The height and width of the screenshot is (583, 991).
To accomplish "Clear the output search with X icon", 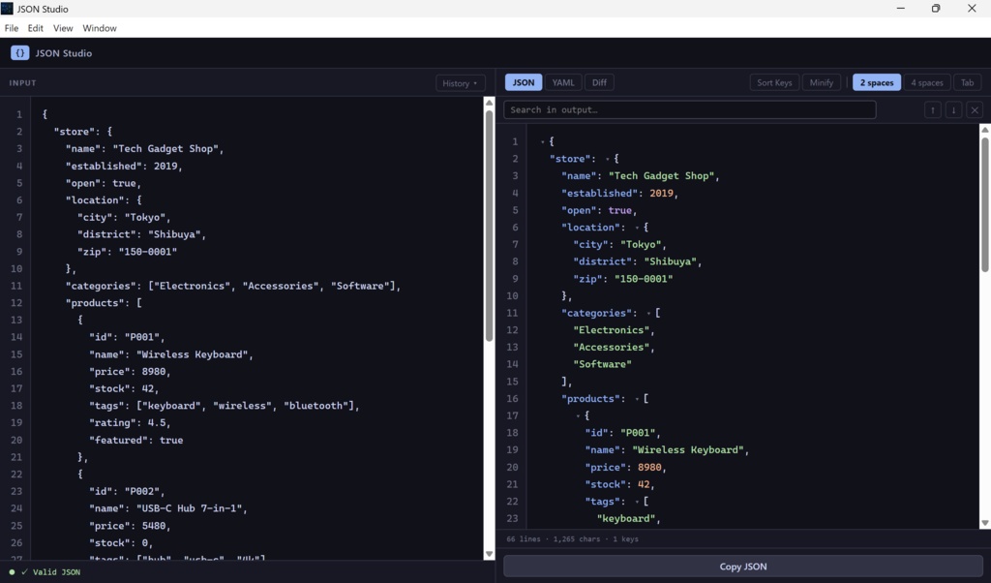I will (x=975, y=110).
